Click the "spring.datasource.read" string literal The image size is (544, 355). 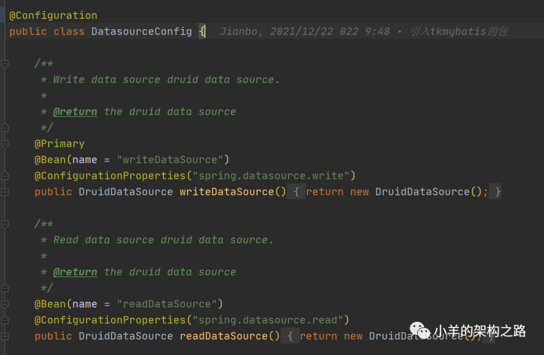click(268, 320)
